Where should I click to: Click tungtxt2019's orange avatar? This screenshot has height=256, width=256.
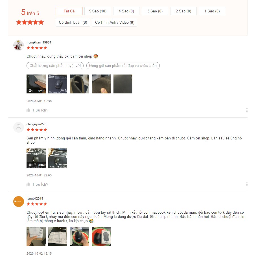(x=19, y=202)
